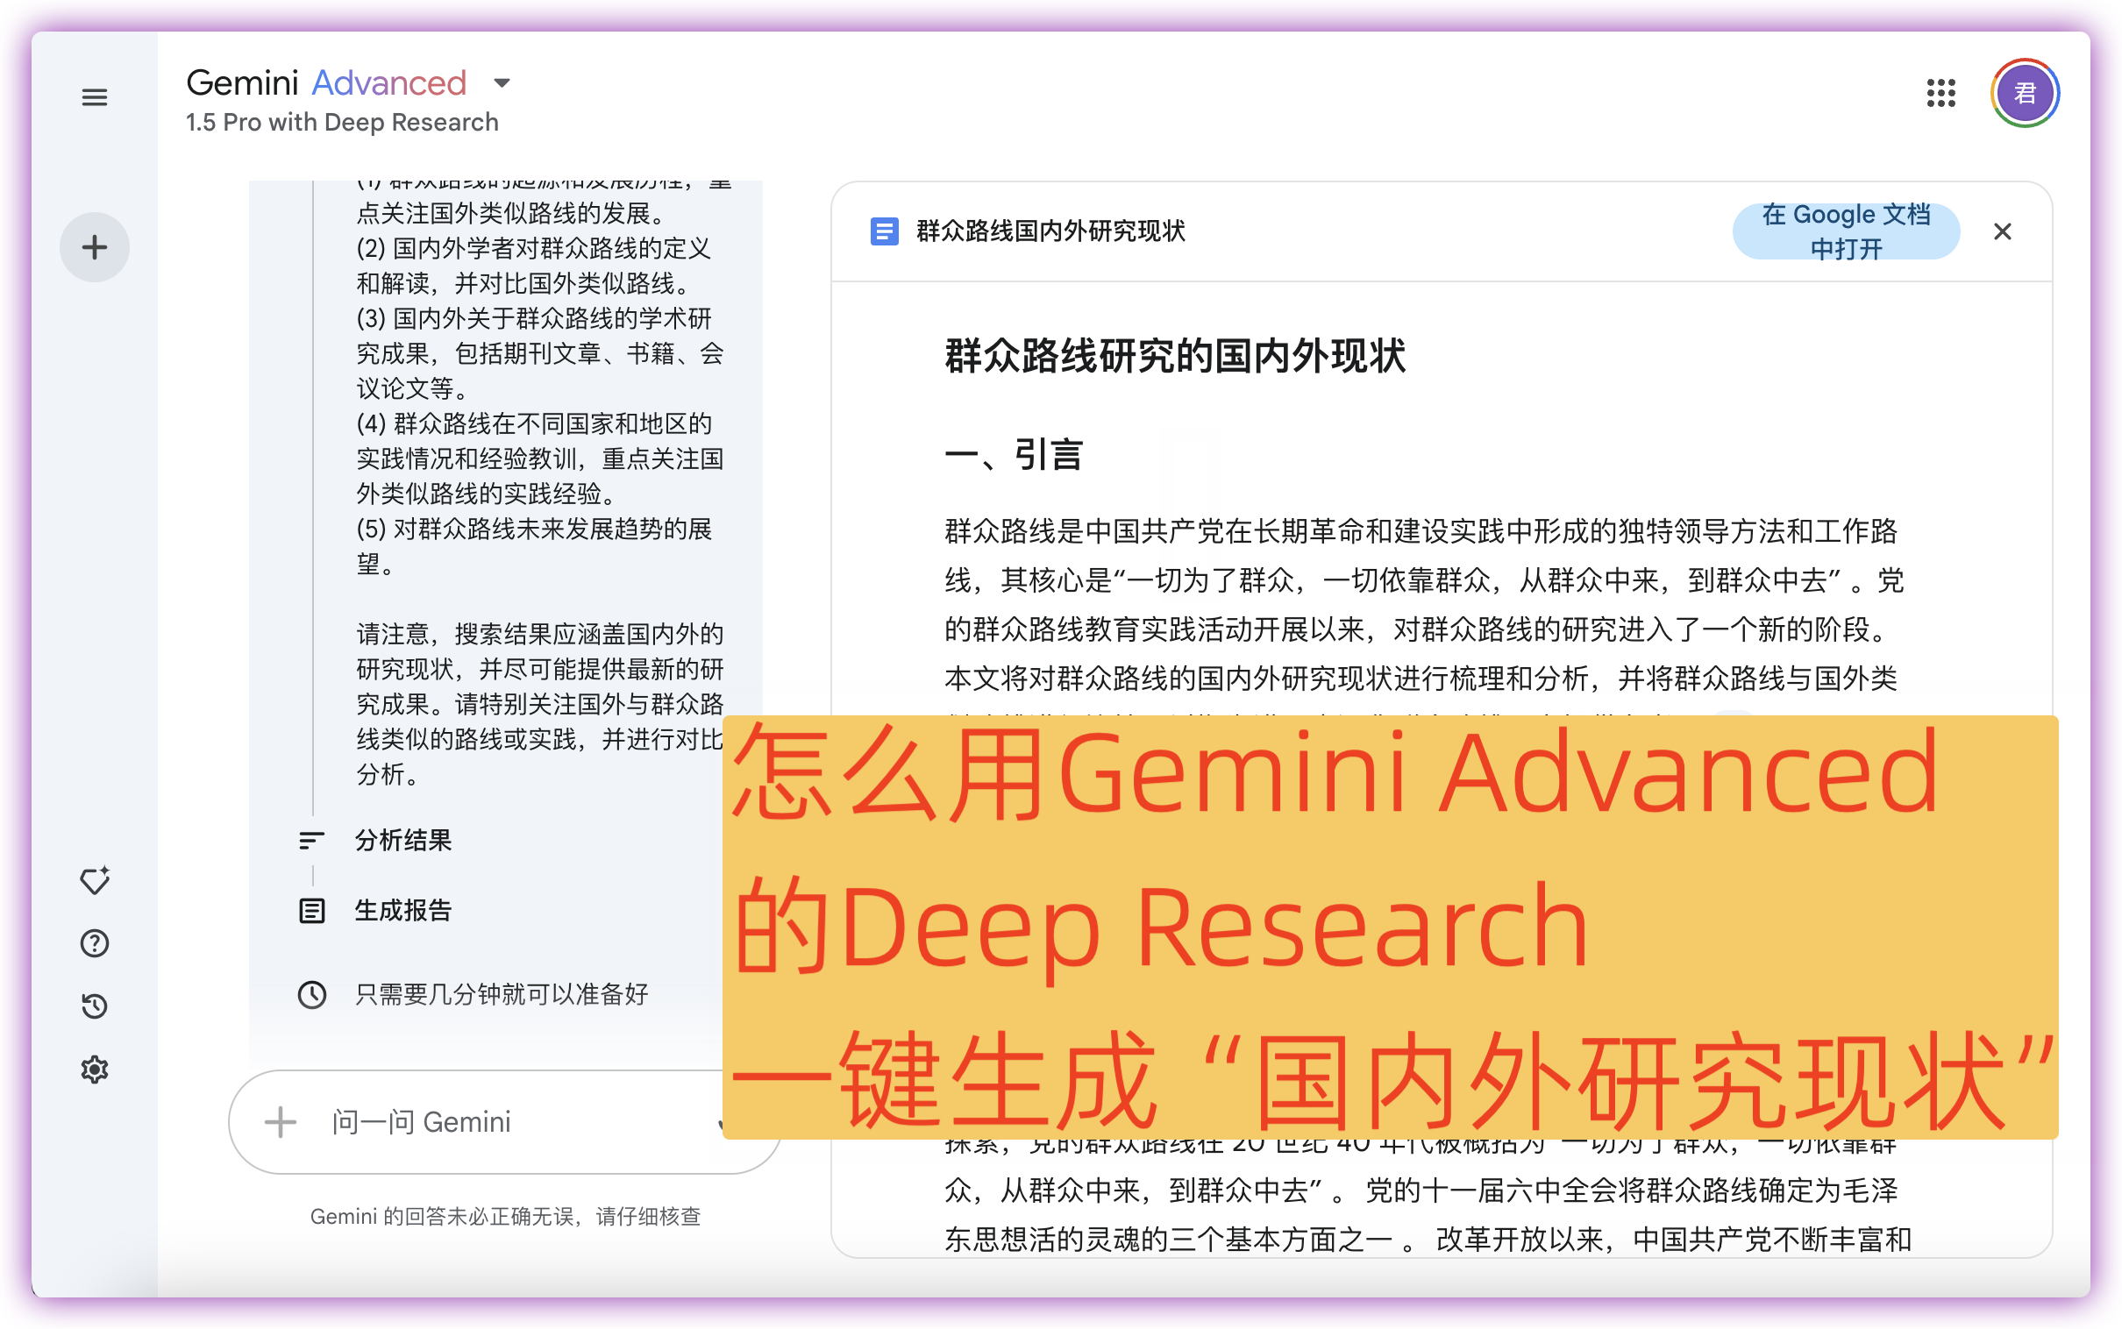
Task: Click the 生成报告 document icon
Action: click(312, 911)
